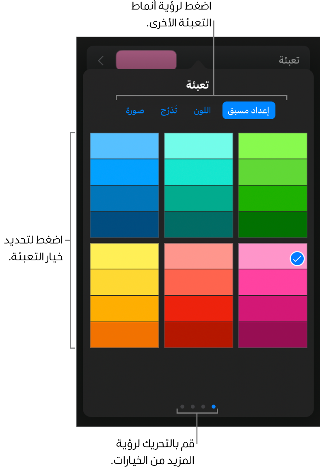Image resolution: width=320 pixels, height=469 pixels.
Task: Select the bright lime green swatch
Action: (x=272, y=146)
